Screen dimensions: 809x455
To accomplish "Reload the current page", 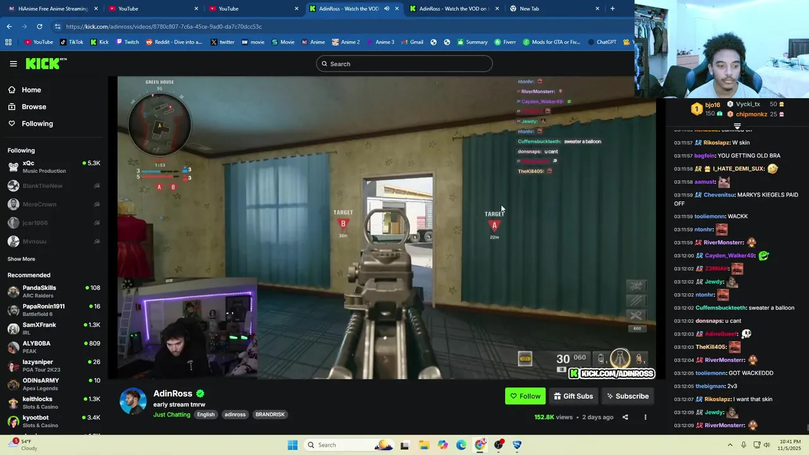I will (x=39, y=27).
